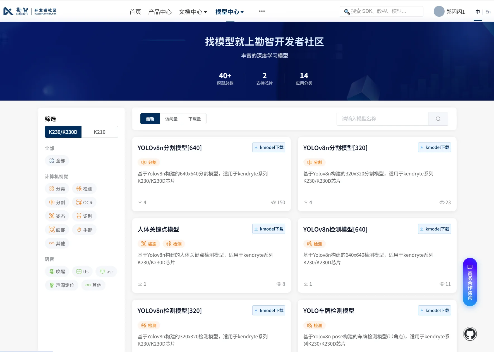Screen dimensions: 494x352
Task: Open 产品中心 in navigation
Action: (160, 12)
